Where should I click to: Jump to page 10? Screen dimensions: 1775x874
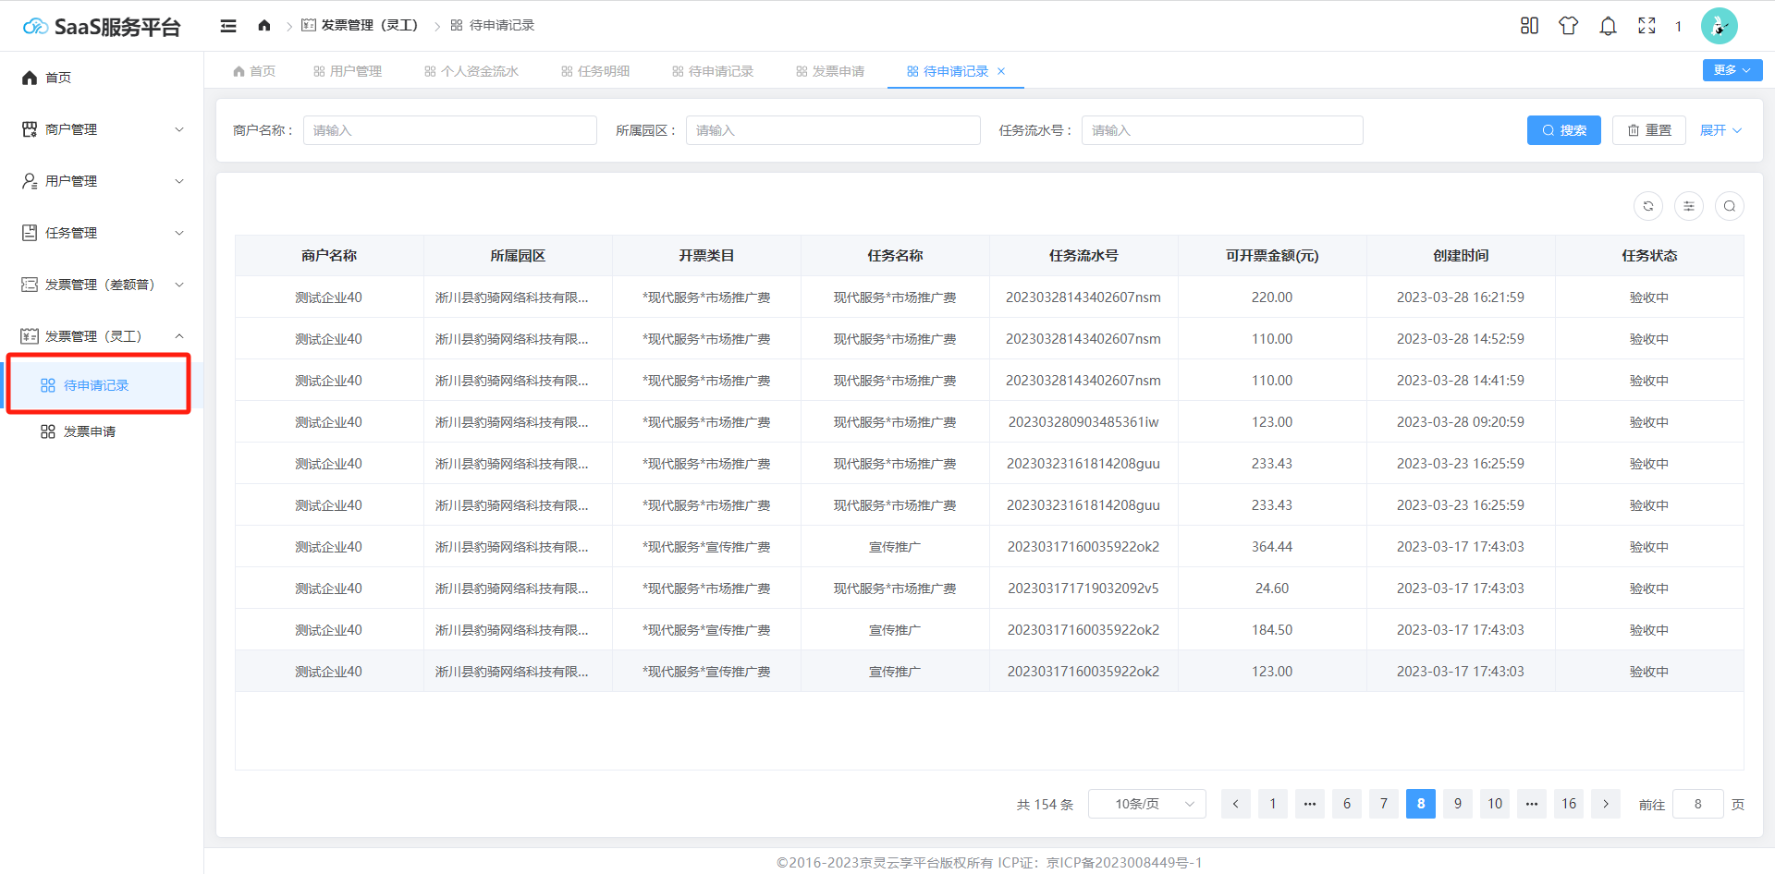tap(1495, 804)
